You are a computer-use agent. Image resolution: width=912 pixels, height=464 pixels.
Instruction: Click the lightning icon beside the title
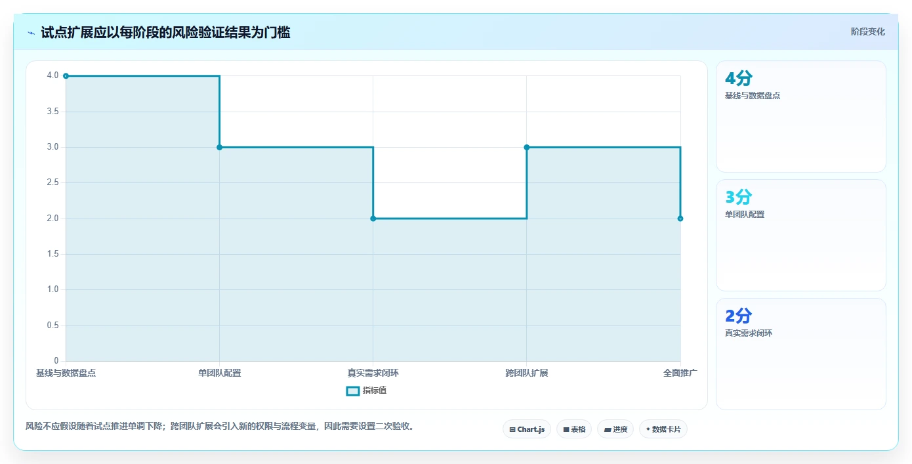coord(31,32)
